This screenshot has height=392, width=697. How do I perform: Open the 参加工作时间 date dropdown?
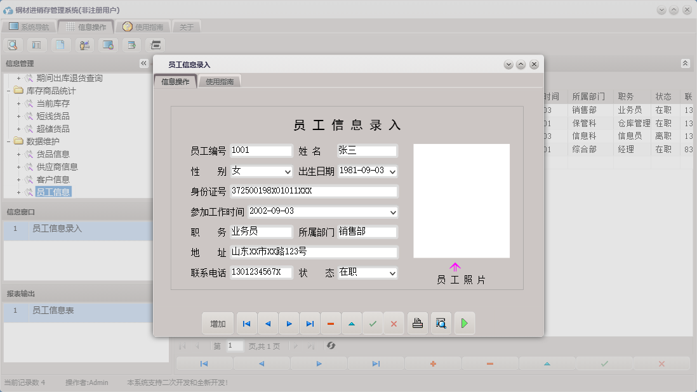(393, 212)
